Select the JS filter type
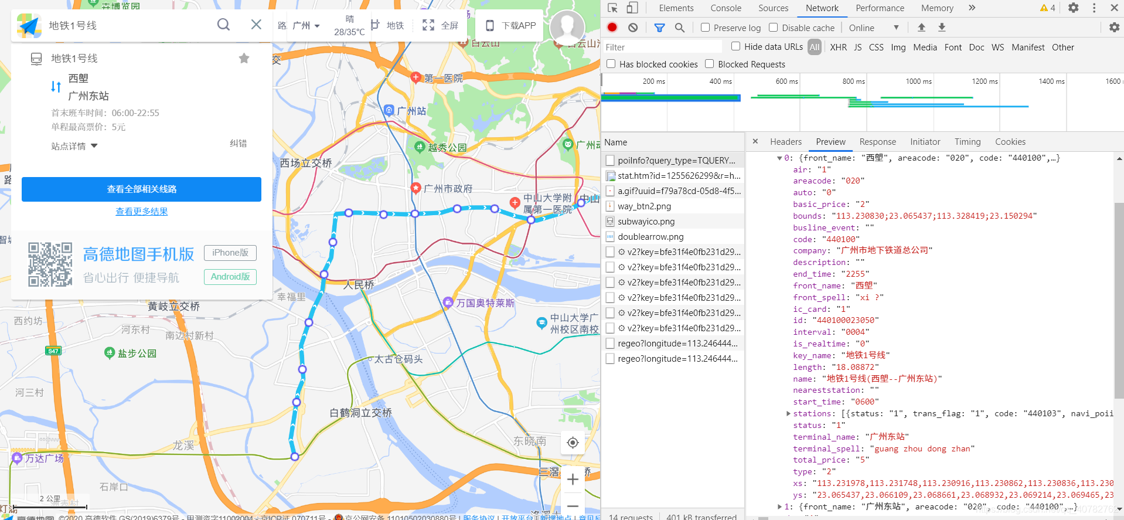1124x520 pixels. coord(857,47)
